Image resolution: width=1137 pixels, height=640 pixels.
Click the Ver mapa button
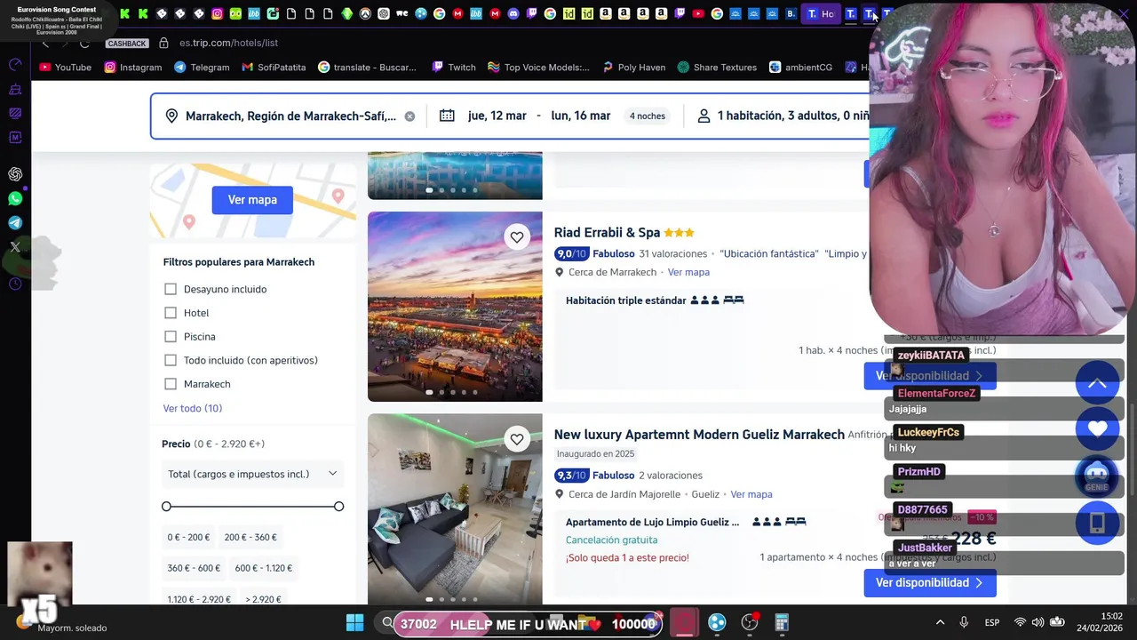[252, 200]
